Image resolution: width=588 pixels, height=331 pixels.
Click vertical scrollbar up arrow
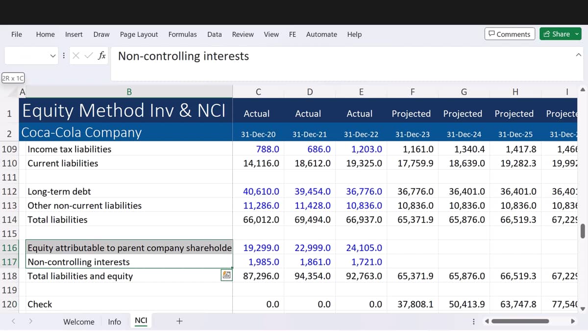(582, 89)
